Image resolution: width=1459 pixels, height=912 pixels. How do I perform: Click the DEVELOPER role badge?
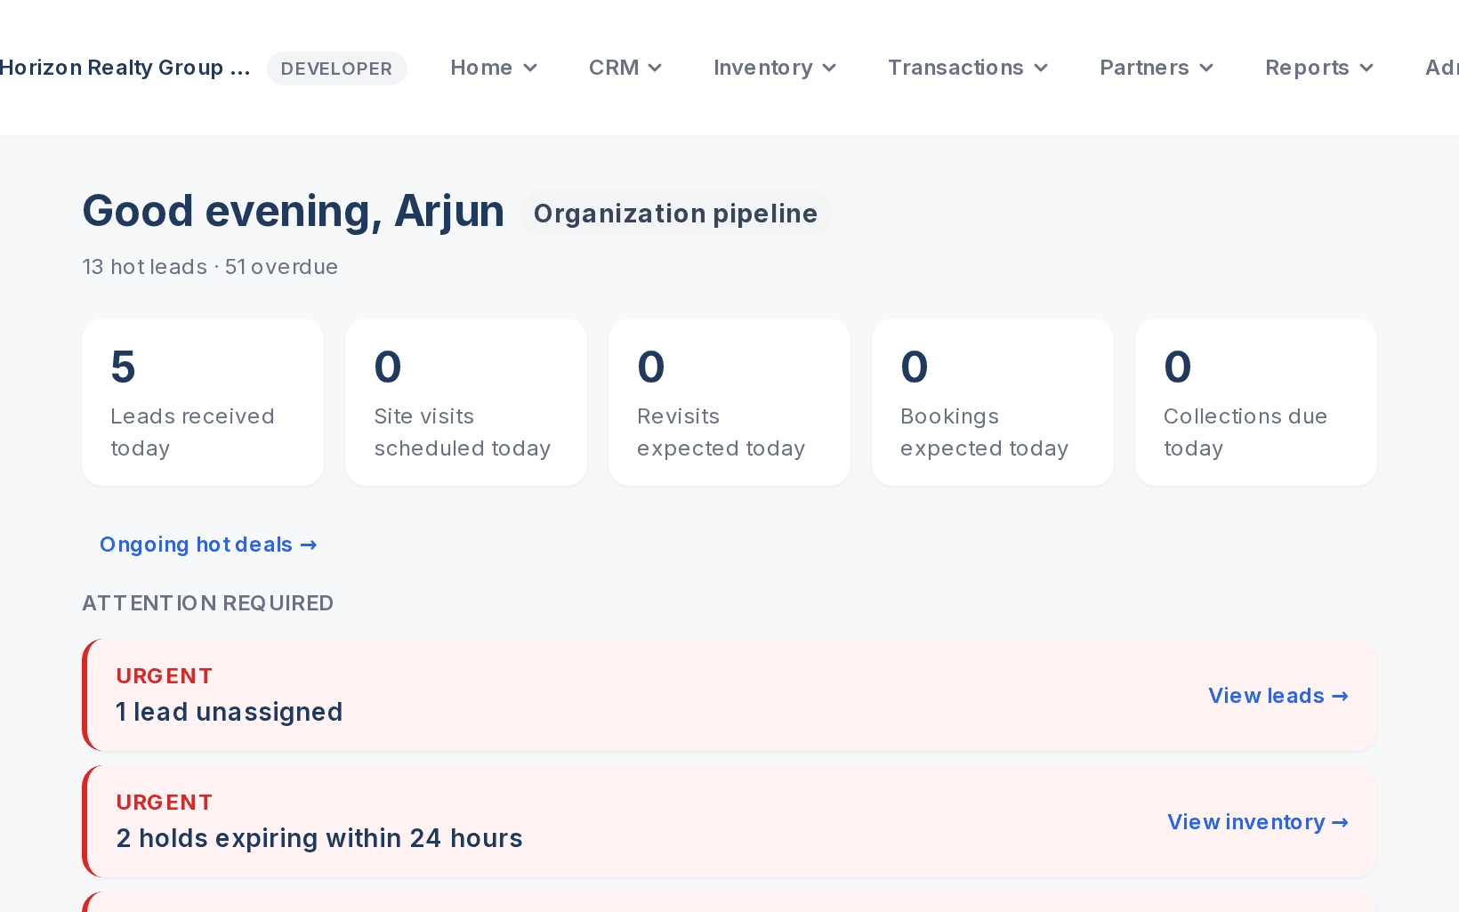336,69
